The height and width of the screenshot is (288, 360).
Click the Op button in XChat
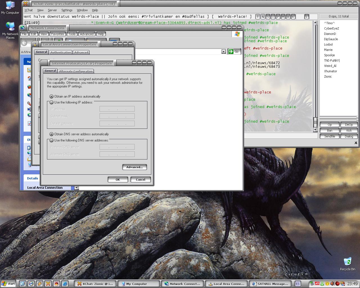click(x=330, y=125)
